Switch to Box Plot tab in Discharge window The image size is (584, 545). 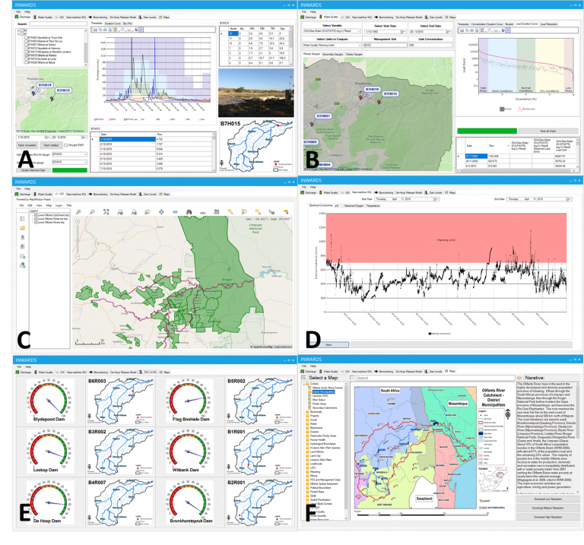[128, 24]
